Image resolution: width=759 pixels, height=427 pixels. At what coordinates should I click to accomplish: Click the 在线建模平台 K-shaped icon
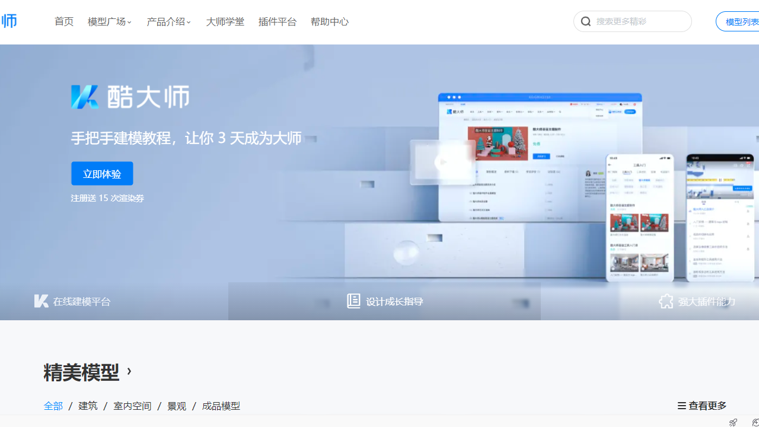click(x=41, y=301)
